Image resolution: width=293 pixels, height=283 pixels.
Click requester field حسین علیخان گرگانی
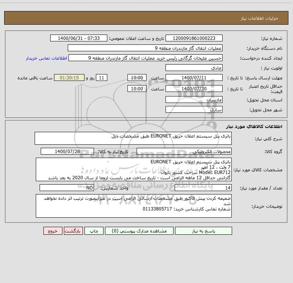(145, 58)
